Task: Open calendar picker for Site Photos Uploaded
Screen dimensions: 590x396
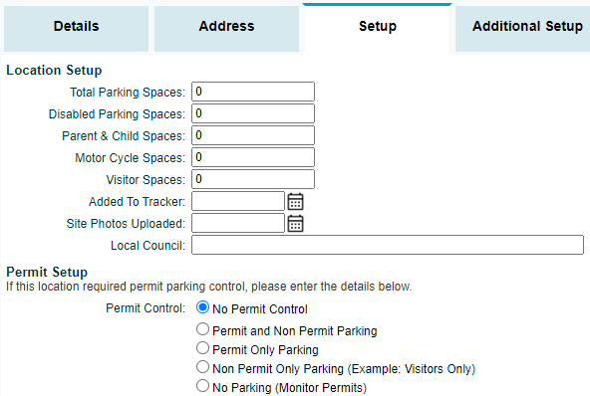Action: click(x=295, y=224)
